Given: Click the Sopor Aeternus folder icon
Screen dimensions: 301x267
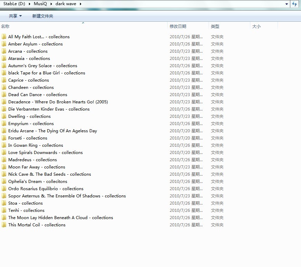Looking at the screenshot, I should (4, 196).
